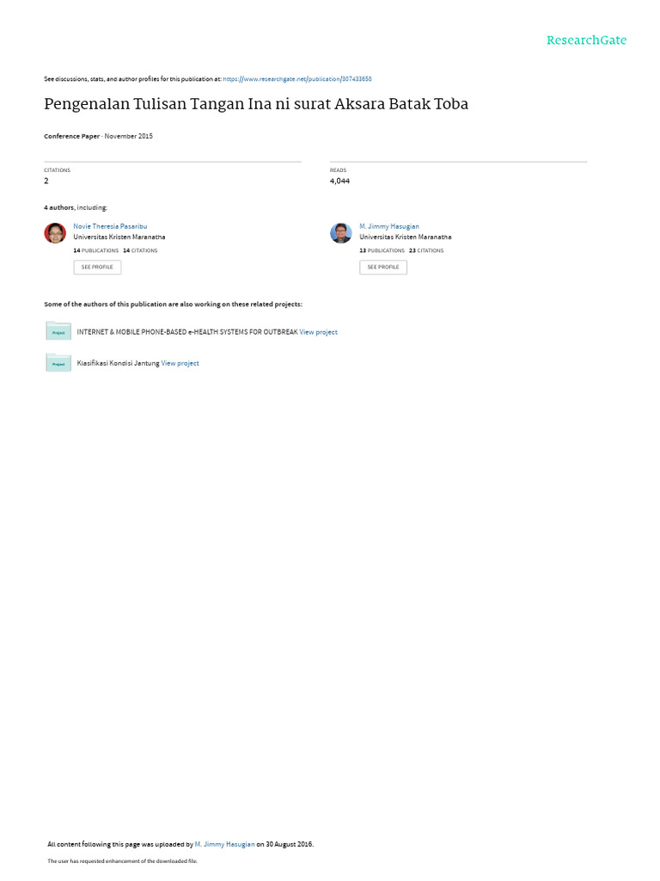Click Jimmy Hasugian's 13 publications stat
The width and height of the screenshot is (660, 881).
(382, 250)
